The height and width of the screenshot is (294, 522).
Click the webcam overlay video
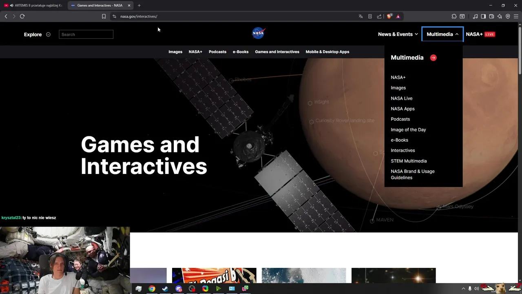(65, 260)
